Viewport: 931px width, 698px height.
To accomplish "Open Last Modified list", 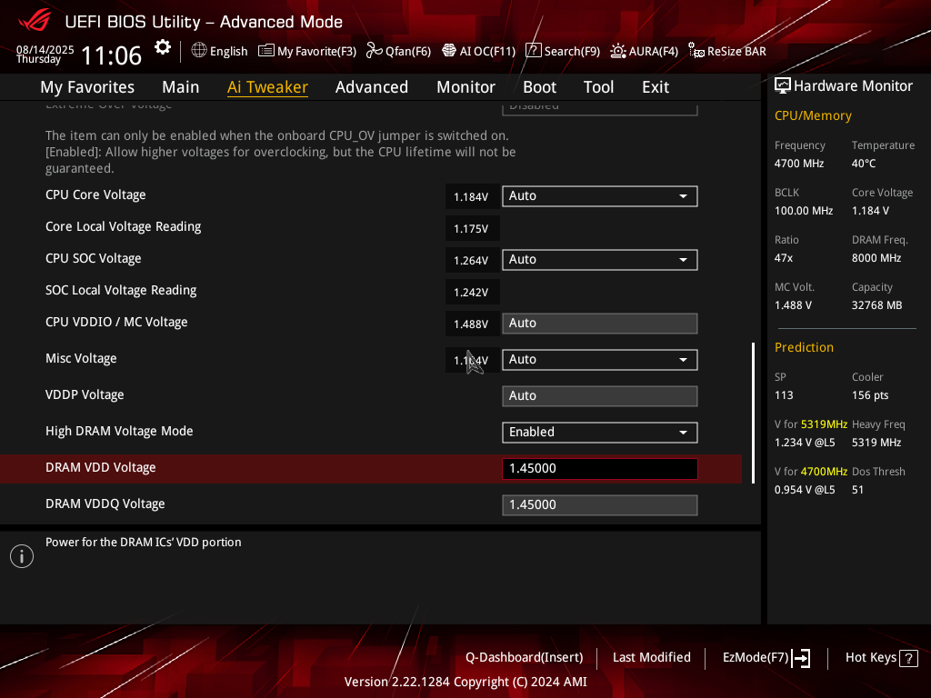I will pos(651,658).
